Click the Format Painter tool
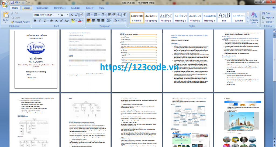 pos(20,22)
